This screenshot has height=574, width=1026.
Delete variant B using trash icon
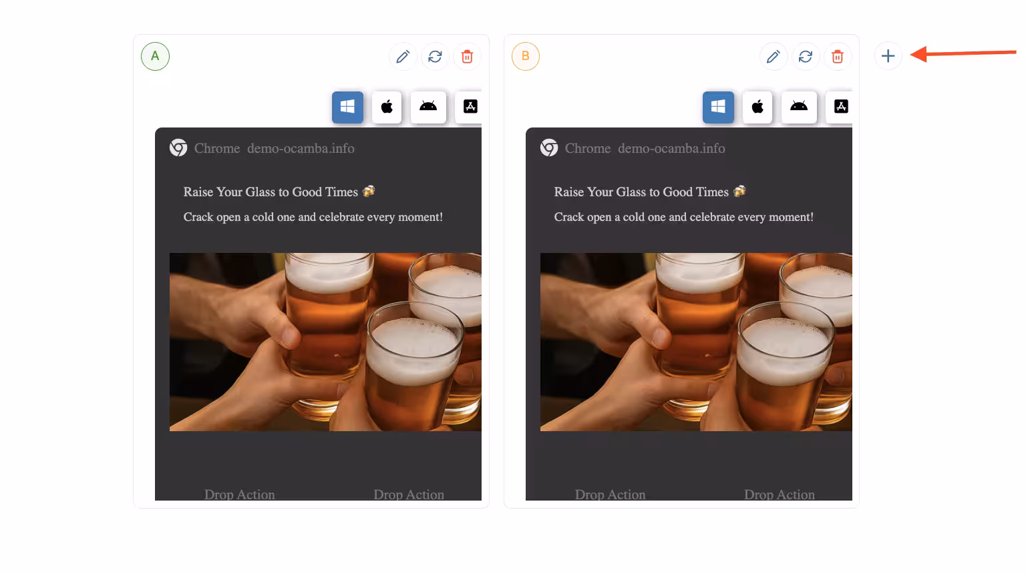(838, 57)
